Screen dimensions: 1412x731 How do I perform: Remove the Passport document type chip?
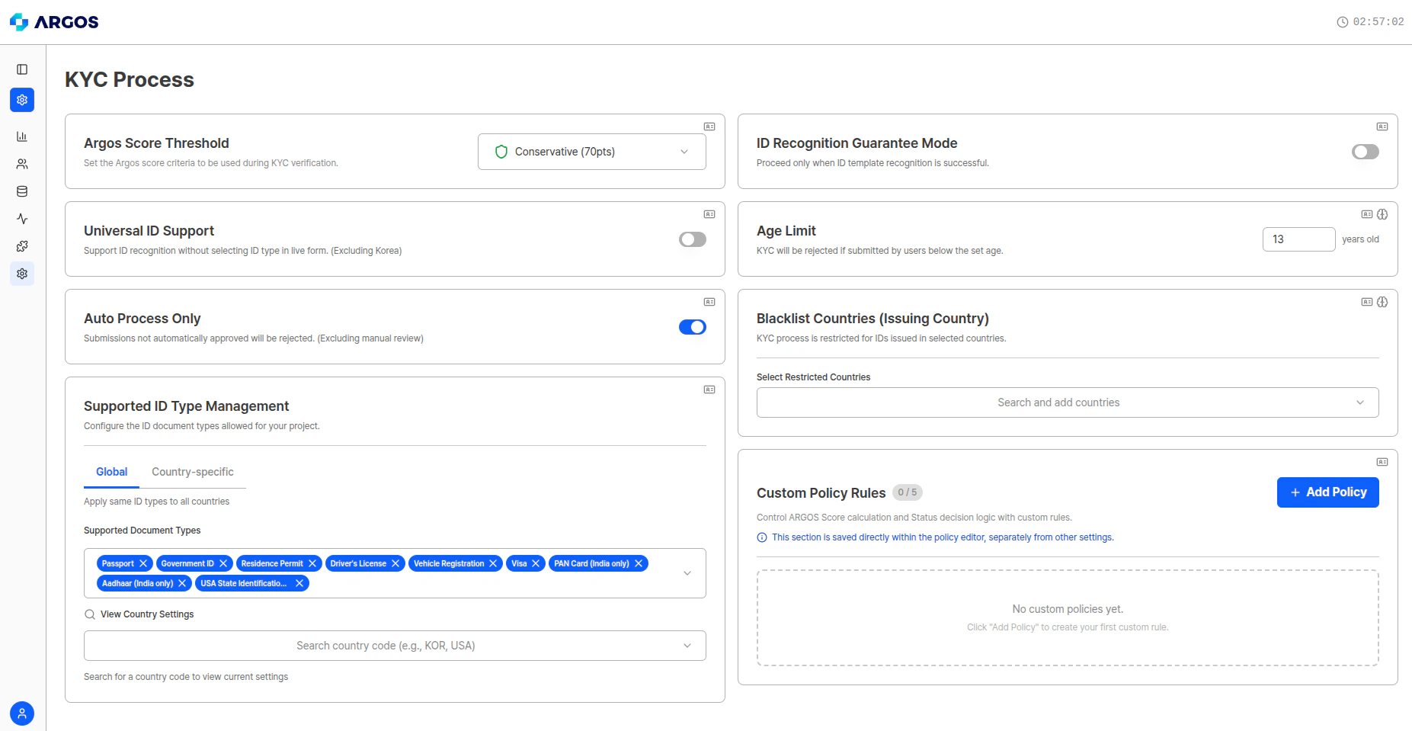(x=145, y=563)
